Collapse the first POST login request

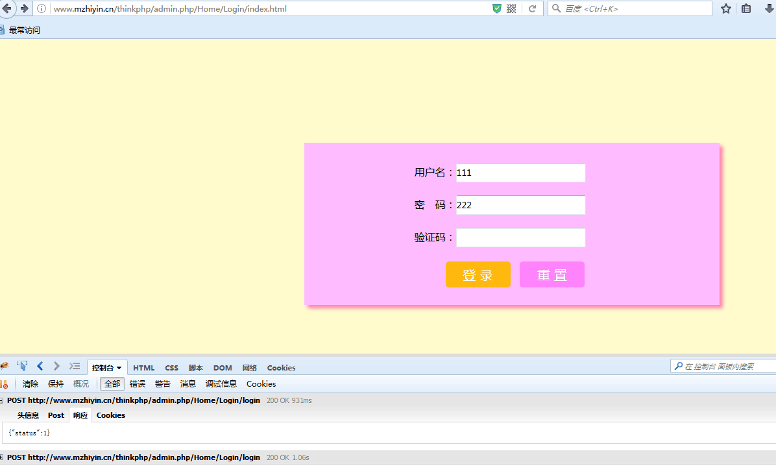coord(2,400)
